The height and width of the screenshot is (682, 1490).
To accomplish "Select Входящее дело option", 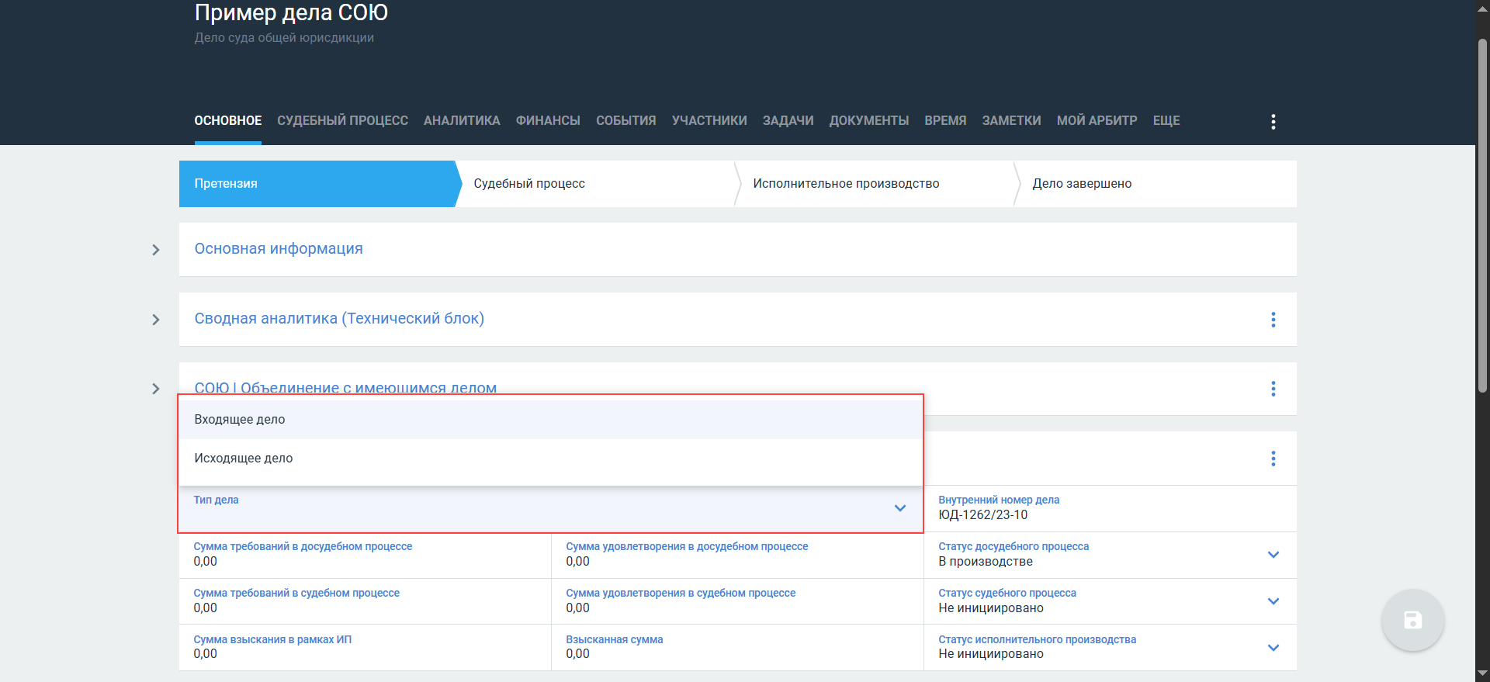I will point(240,420).
